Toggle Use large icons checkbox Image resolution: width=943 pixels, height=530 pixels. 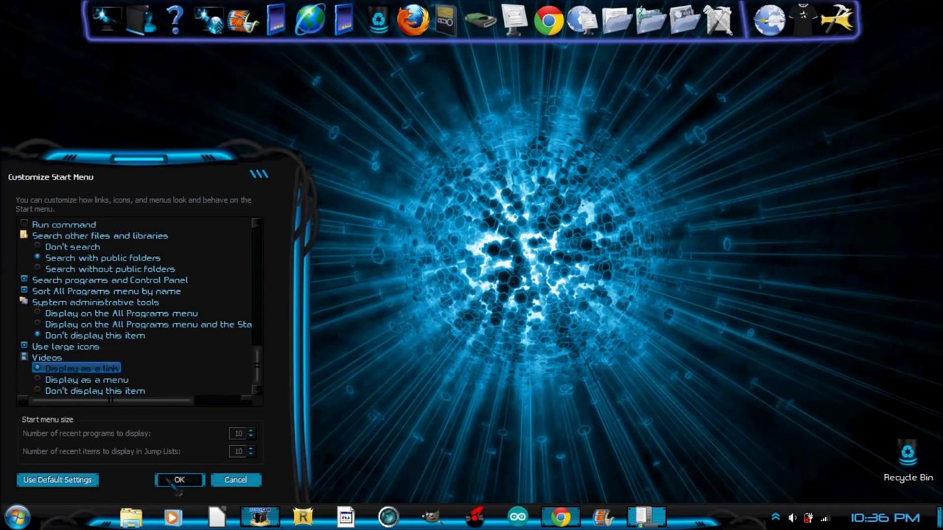tap(24, 346)
